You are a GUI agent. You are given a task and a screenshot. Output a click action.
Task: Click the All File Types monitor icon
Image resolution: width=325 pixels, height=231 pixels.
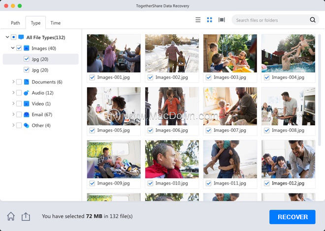tap(21, 37)
